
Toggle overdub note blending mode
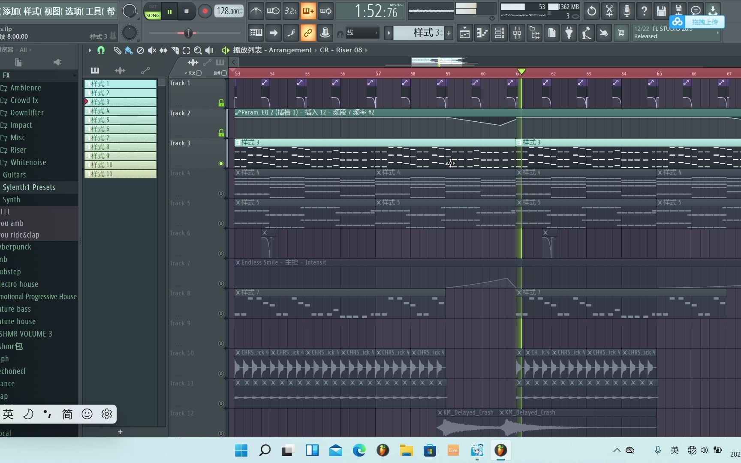point(308,11)
